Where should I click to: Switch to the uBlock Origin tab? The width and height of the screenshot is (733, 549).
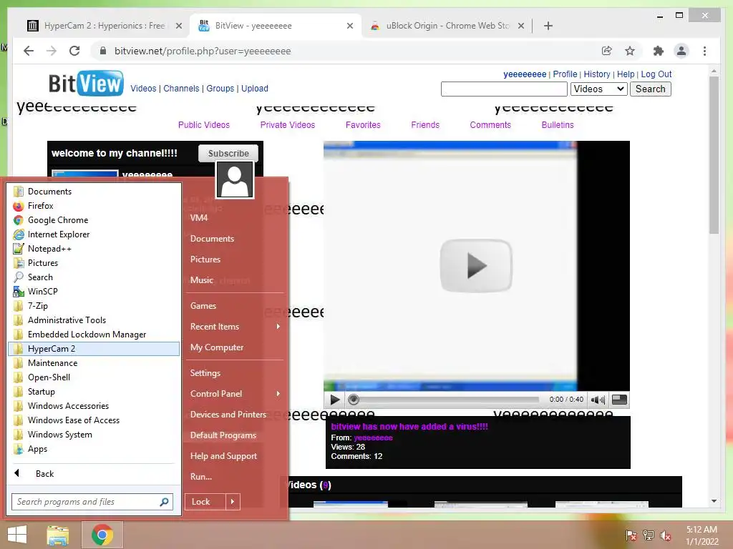click(447, 26)
